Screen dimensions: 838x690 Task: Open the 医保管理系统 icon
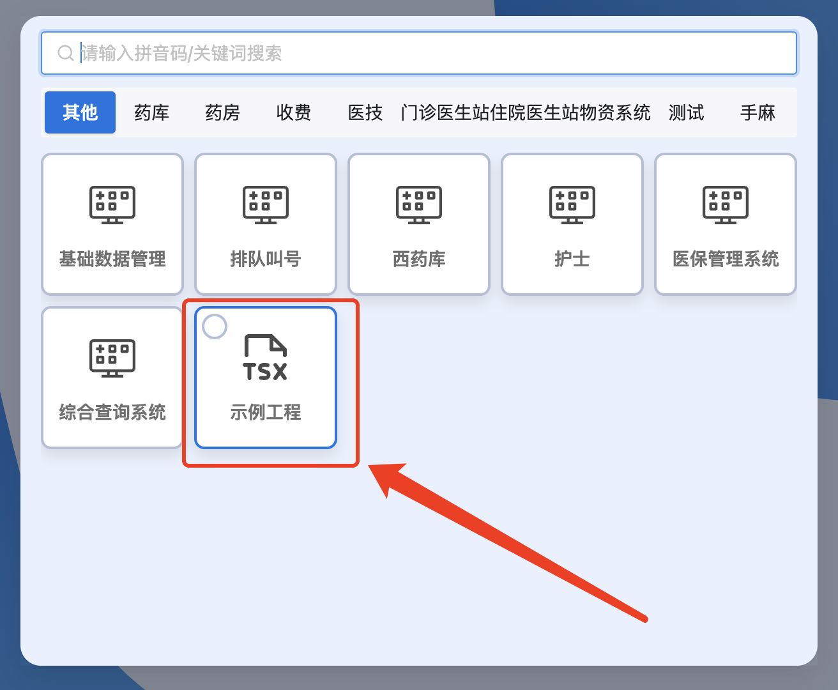[725, 224]
